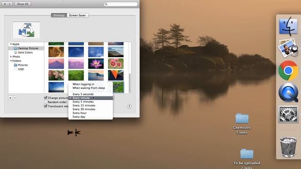Image resolution: width=301 pixels, height=169 pixels.
Task: Open Google Chrome in the dock
Action: click(x=288, y=70)
